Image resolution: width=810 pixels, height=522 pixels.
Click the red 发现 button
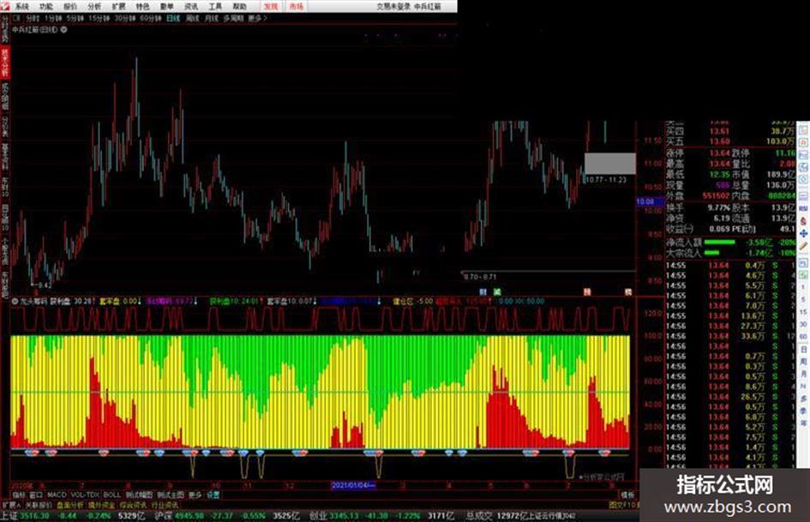click(x=271, y=7)
